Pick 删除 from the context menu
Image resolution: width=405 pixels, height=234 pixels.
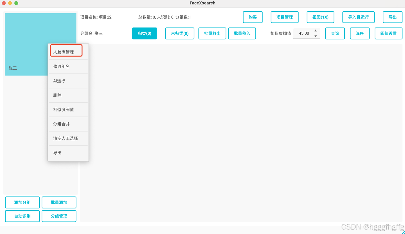(x=68, y=95)
